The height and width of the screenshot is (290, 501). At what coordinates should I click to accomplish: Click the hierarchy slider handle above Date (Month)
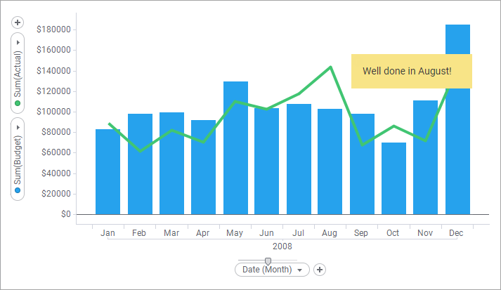[268, 261]
